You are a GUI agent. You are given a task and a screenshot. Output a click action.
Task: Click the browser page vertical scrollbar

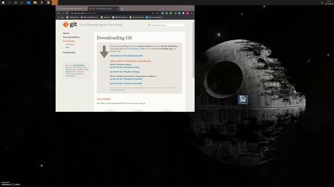(194, 50)
